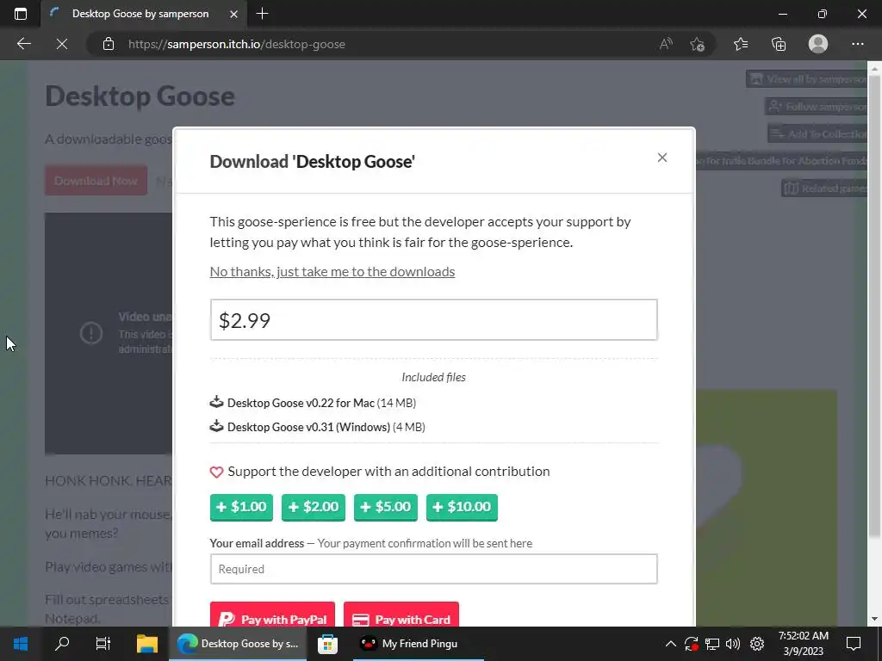Add this page to favorites
882x661 pixels.
pyautogui.click(x=698, y=44)
